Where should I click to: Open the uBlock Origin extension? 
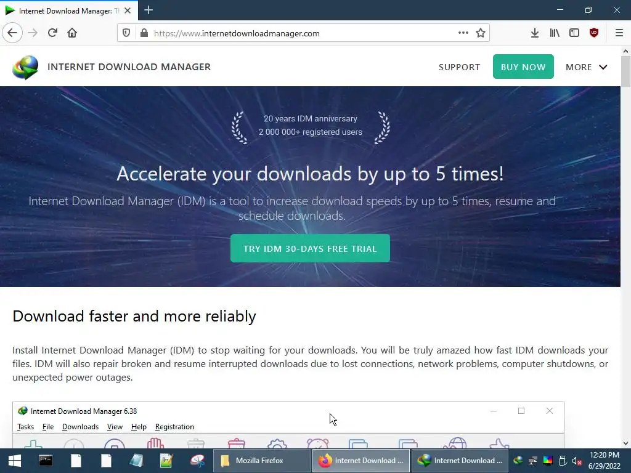coord(594,33)
